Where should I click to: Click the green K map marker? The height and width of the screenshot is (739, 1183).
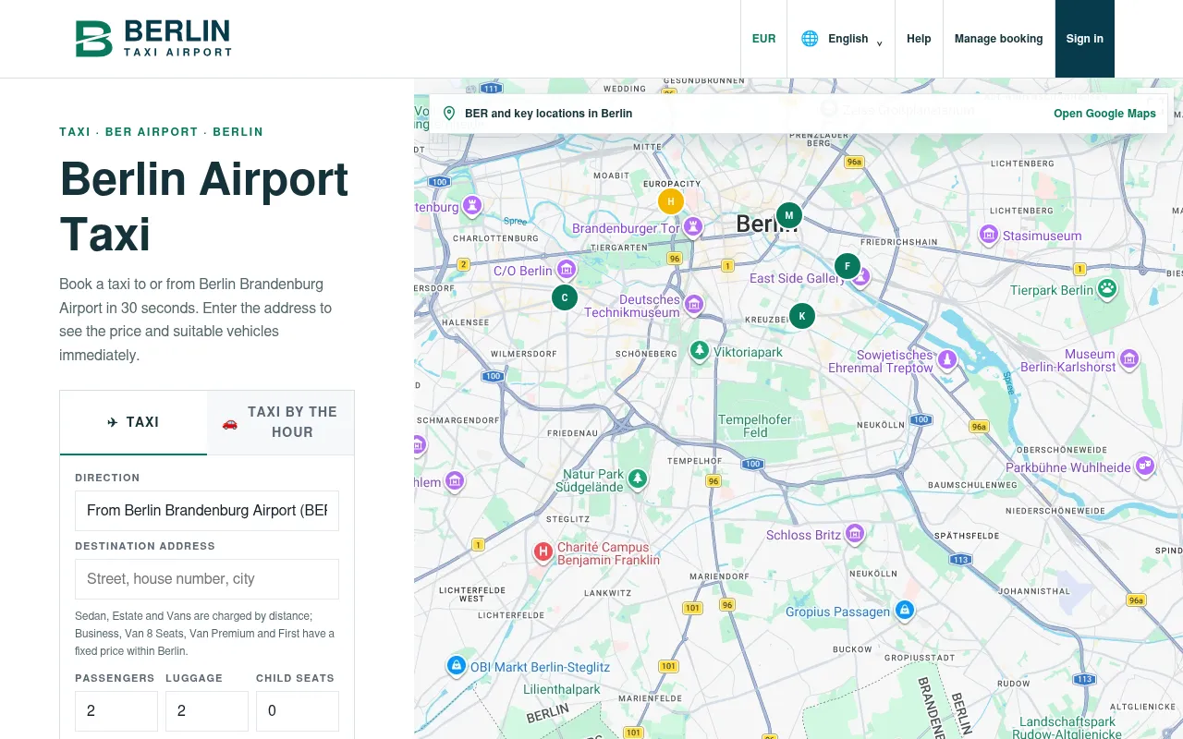click(x=802, y=316)
